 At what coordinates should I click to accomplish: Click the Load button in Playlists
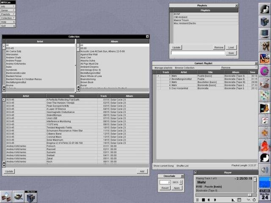[231, 47]
